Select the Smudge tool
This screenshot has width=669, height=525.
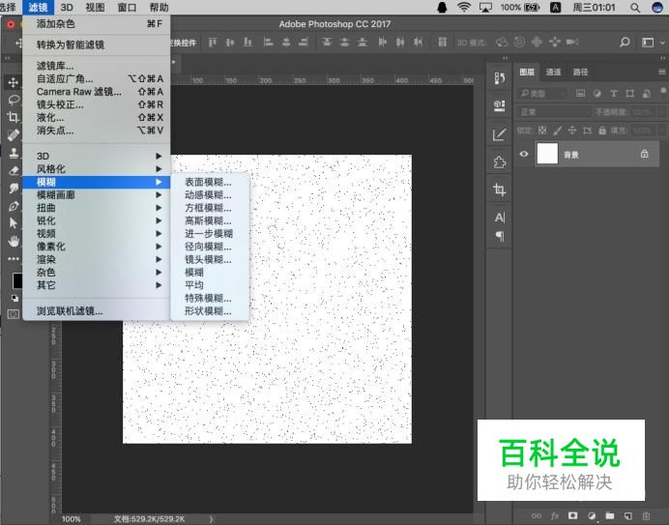click(14, 188)
